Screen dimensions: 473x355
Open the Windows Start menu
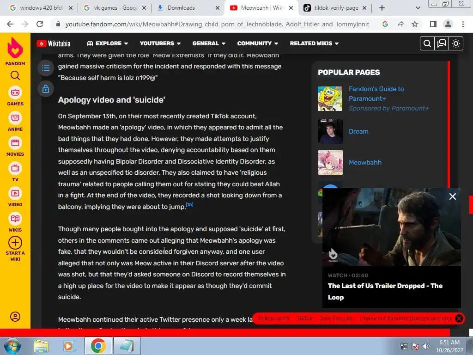point(12,346)
